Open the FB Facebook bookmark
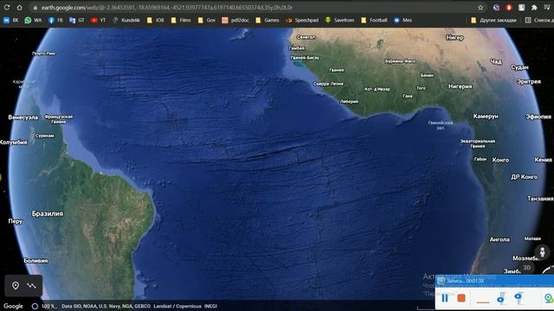 pos(55,21)
